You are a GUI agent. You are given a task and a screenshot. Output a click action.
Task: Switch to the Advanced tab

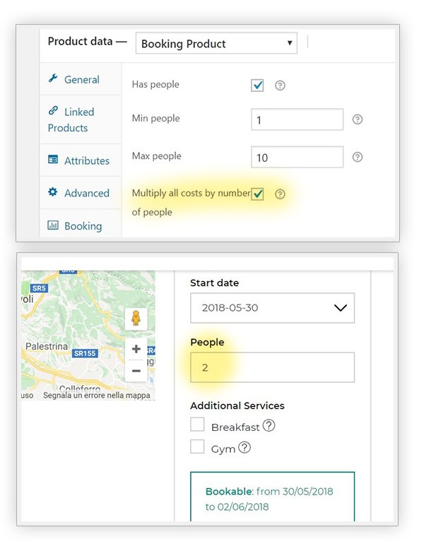coord(81,193)
